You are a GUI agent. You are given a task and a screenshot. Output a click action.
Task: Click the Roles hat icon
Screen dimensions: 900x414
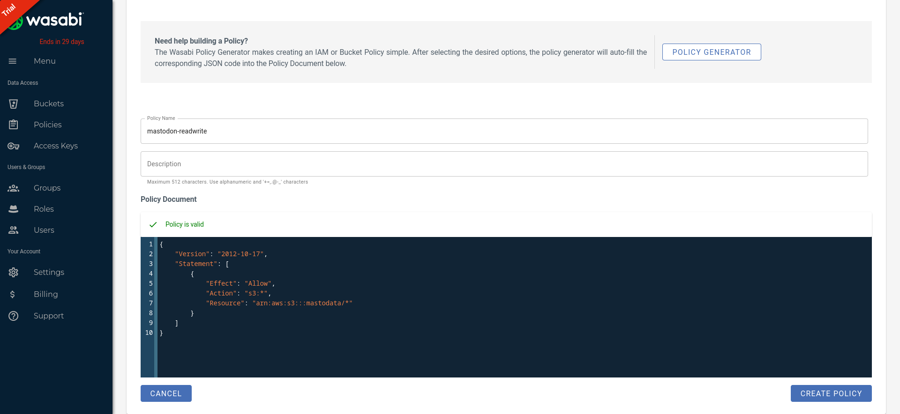coord(14,209)
